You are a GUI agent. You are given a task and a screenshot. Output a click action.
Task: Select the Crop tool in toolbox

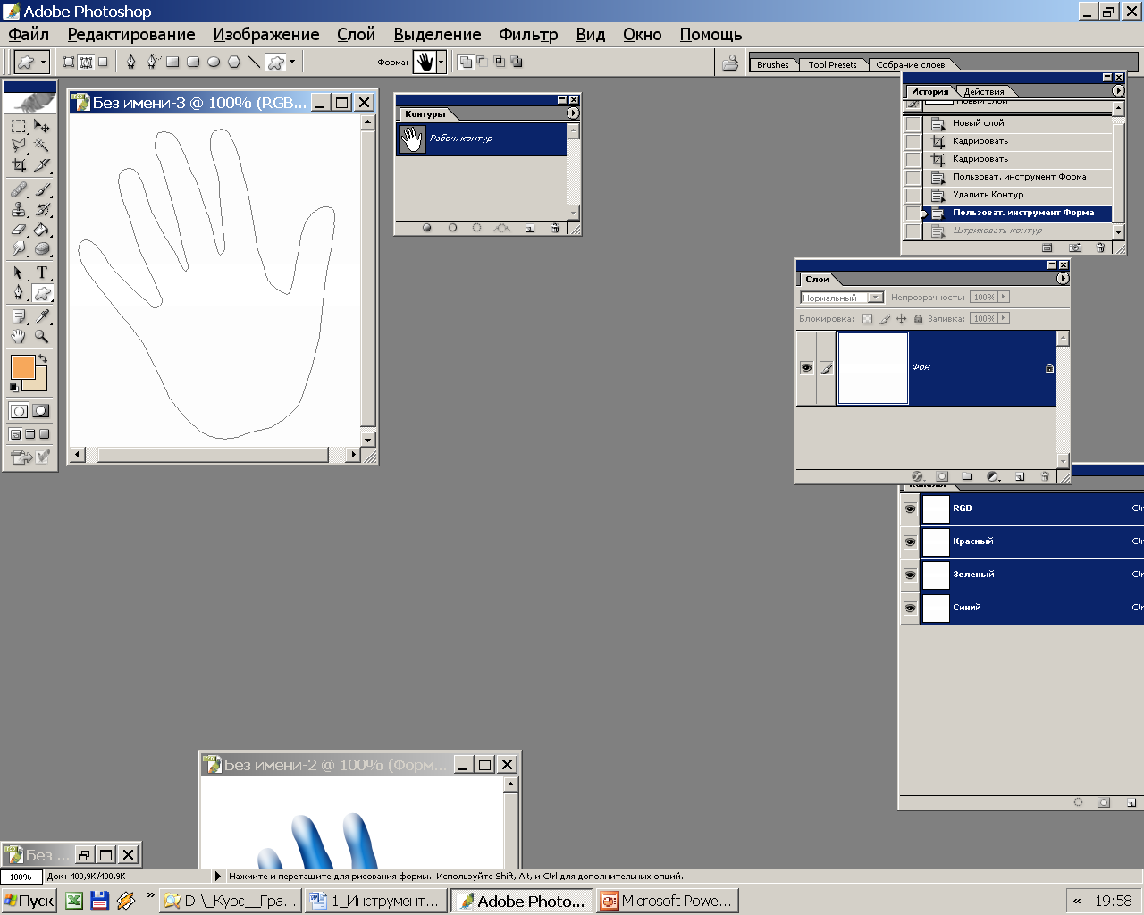(x=19, y=165)
